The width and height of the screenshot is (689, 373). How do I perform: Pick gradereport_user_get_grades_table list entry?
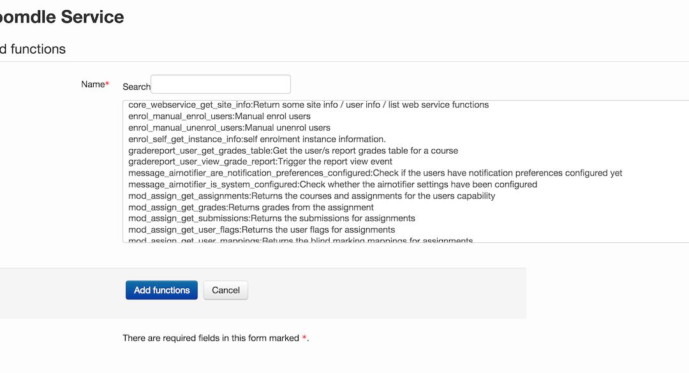pyautogui.click(x=293, y=150)
